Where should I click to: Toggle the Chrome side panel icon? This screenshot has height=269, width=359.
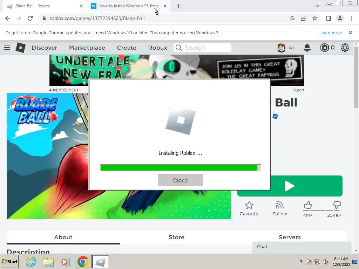click(x=329, y=18)
